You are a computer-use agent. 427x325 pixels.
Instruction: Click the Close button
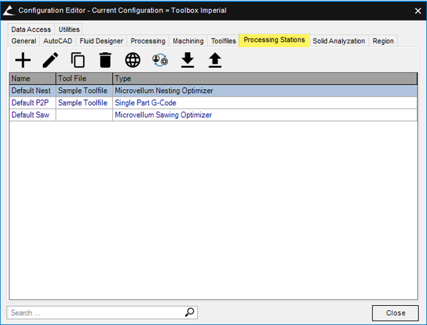pos(395,313)
